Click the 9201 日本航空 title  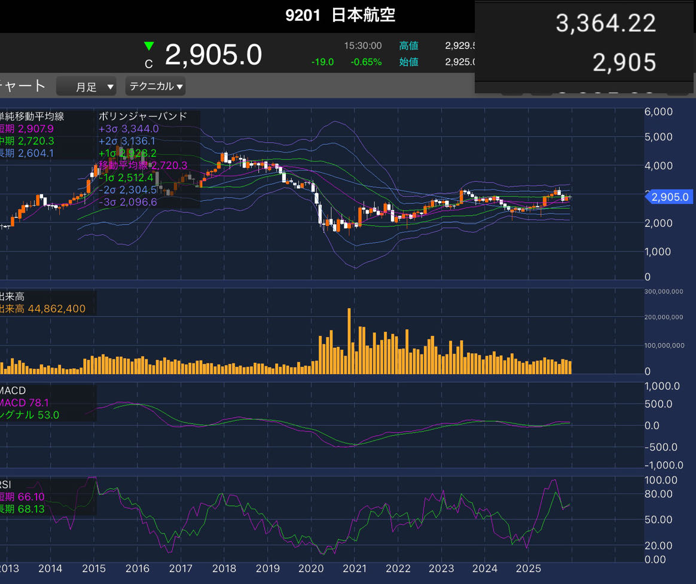coord(340,15)
